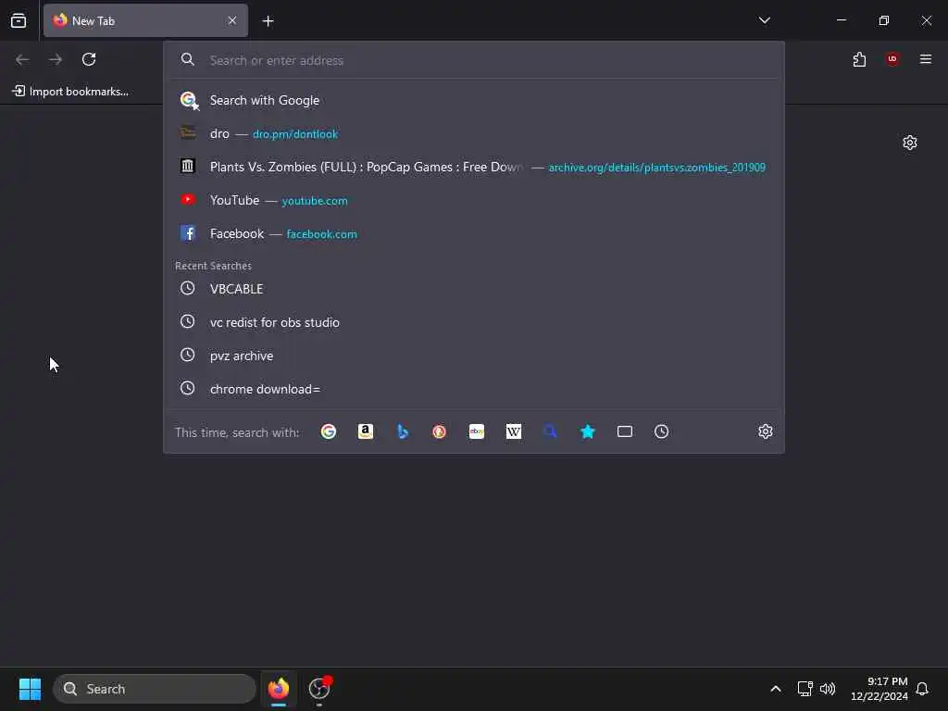
Task: Open dro.pm/dontlook suggestion
Action: (474, 133)
